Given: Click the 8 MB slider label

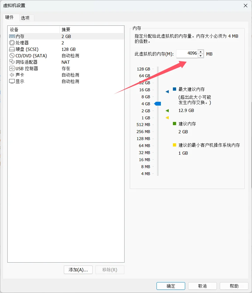Looking at the screenshot, I should [146, 167].
